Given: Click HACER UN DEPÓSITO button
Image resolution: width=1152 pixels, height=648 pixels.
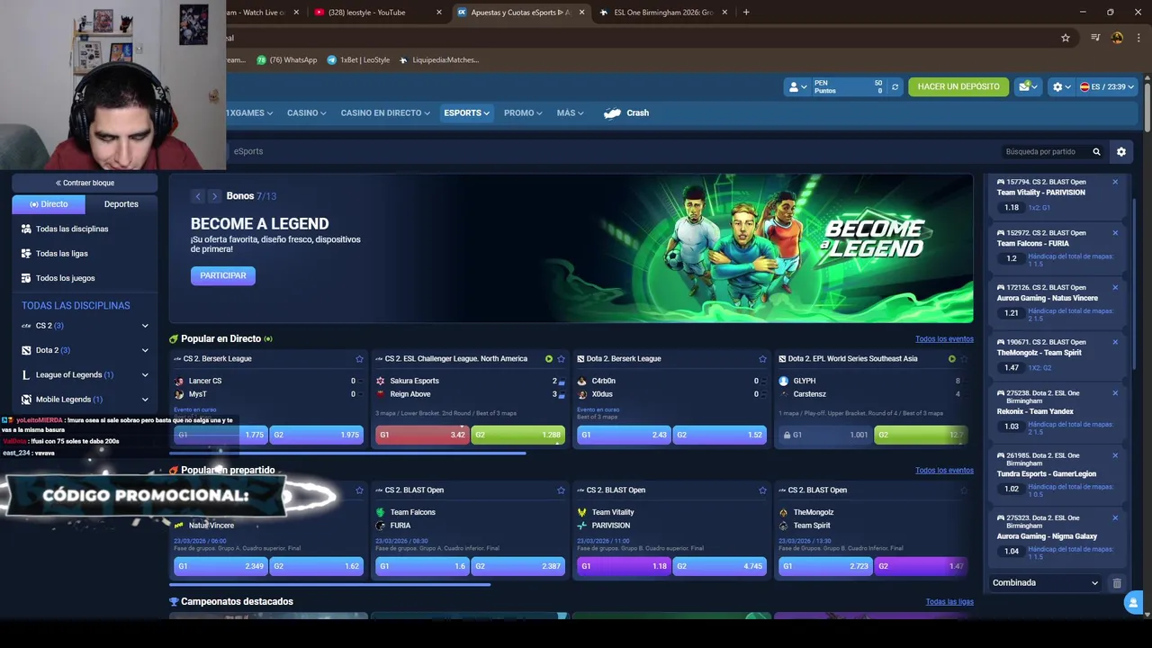Looking at the screenshot, I should (x=958, y=86).
